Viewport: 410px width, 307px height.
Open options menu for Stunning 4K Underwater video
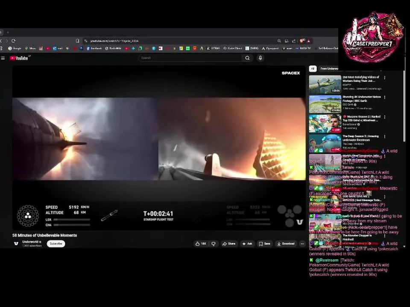pyautogui.click(x=385, y=97)
